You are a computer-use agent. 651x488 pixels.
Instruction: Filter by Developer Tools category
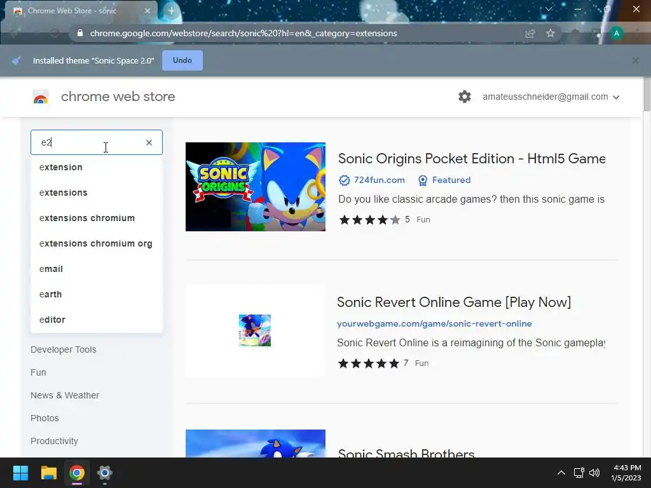coord(63,349)
